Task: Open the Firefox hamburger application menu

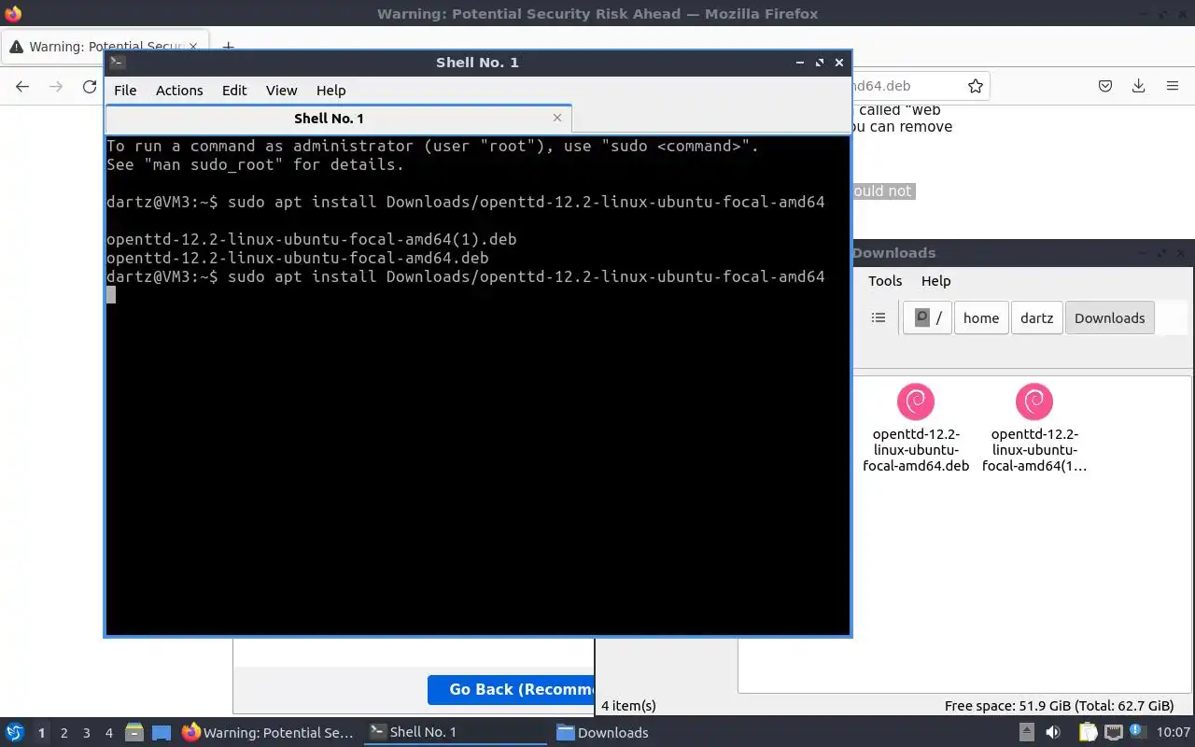Action: click(1173, 86)
